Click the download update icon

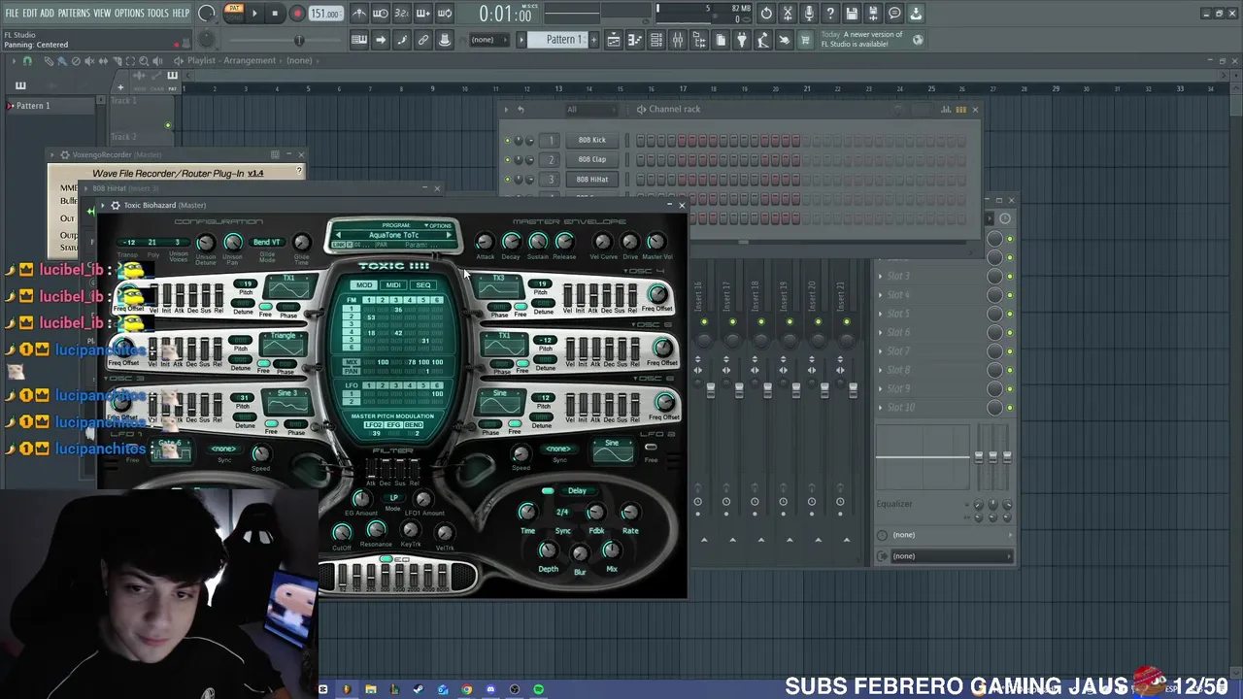(x=916, y=14)
